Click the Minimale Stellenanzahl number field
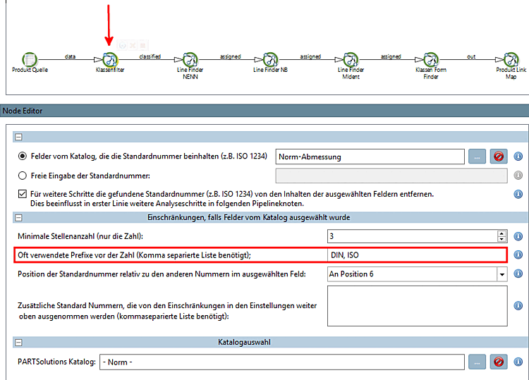This screenshot has height=380, width=529. (x=413, y=236)
